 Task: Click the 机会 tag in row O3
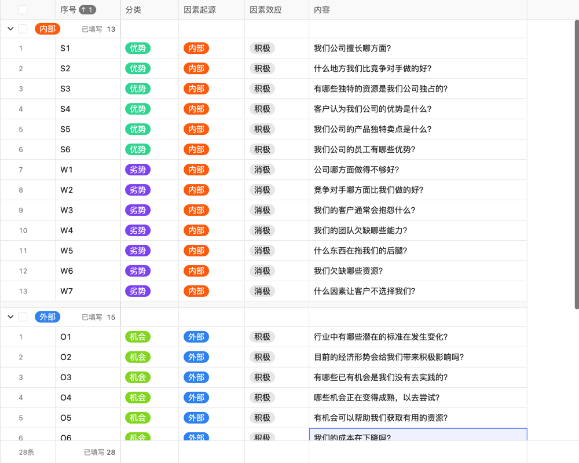(137, 377)
